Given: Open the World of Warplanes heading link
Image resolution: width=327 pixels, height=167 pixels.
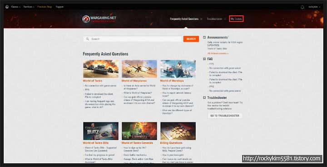Looking at the screenshot, I should [134, 81].
